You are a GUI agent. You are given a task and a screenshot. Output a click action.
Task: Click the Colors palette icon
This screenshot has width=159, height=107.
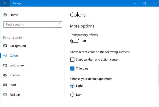tap(5, 55)
